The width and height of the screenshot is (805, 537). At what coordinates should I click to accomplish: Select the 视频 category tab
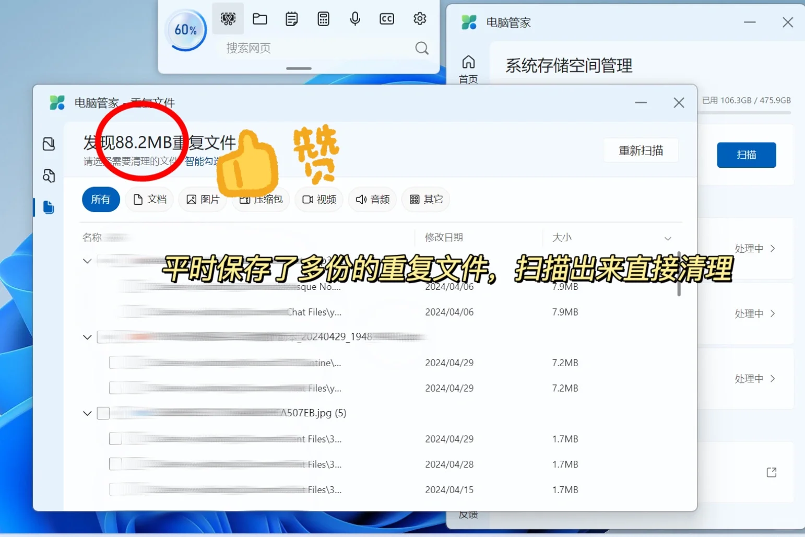coord(318,199)
